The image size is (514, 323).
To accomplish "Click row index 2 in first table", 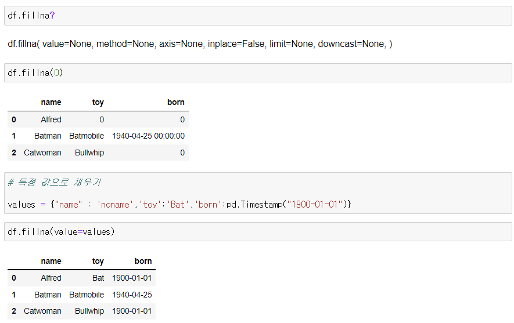I will [x=14, y=153].
